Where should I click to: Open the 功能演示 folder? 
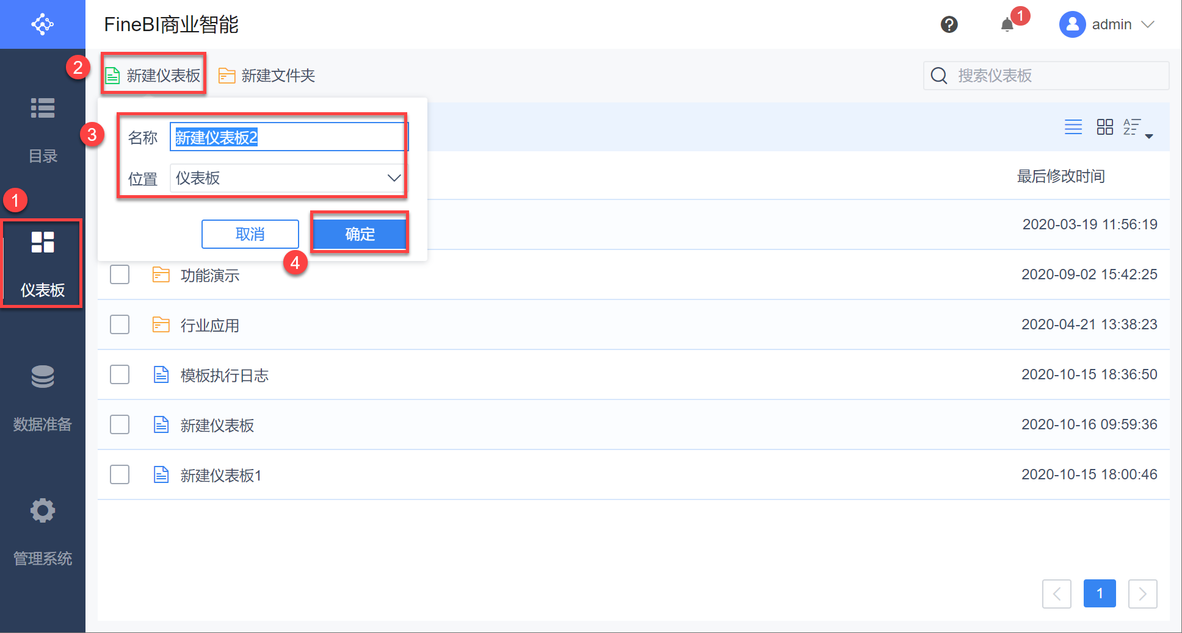(x=210, y=276)
